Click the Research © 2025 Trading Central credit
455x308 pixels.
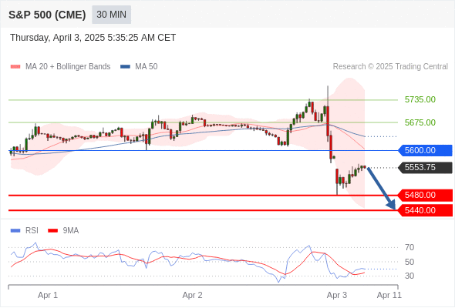[x=390, y=67]
